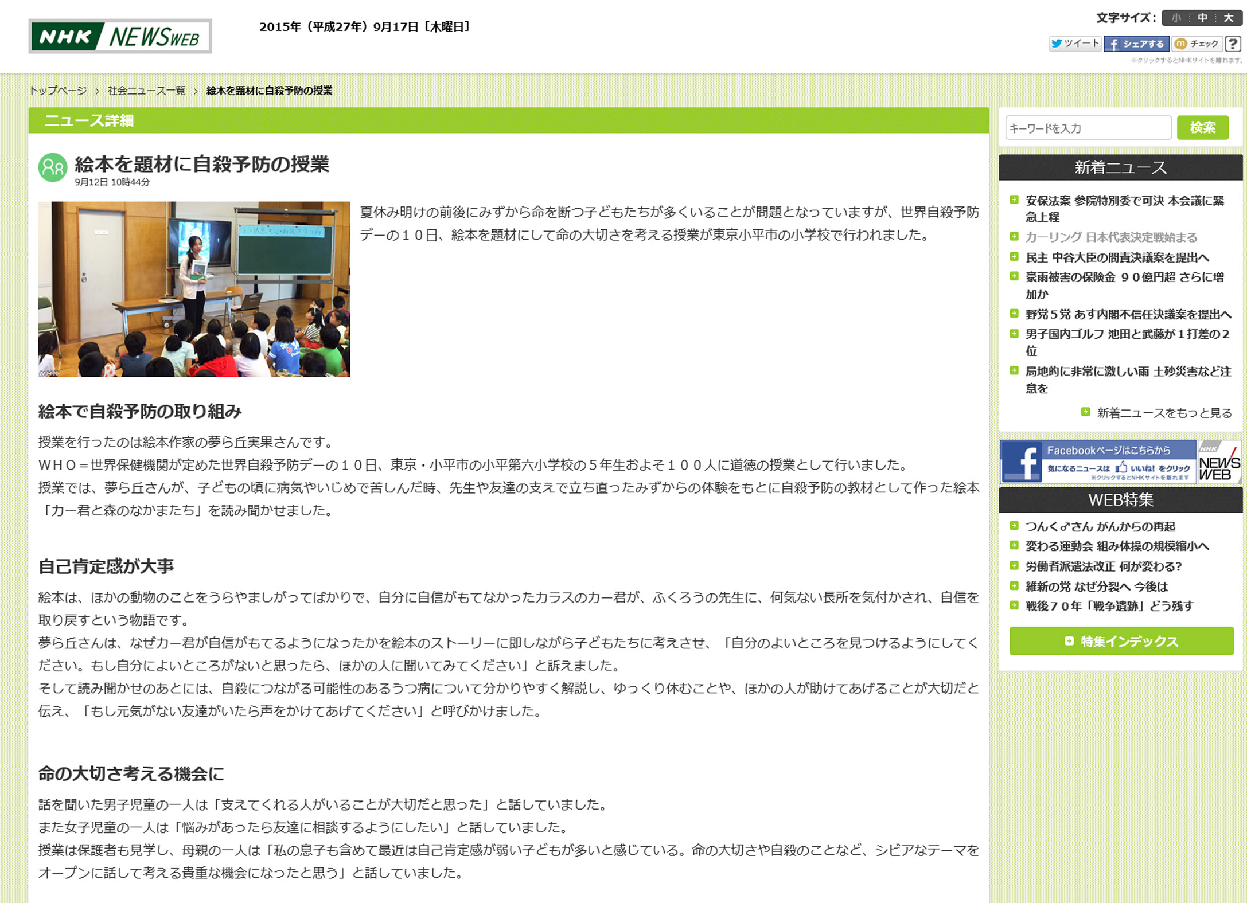Click the green people category icon beside headline
This screenshot has height=903, width=1247.
pyautogui.click(x=53, y=167)
